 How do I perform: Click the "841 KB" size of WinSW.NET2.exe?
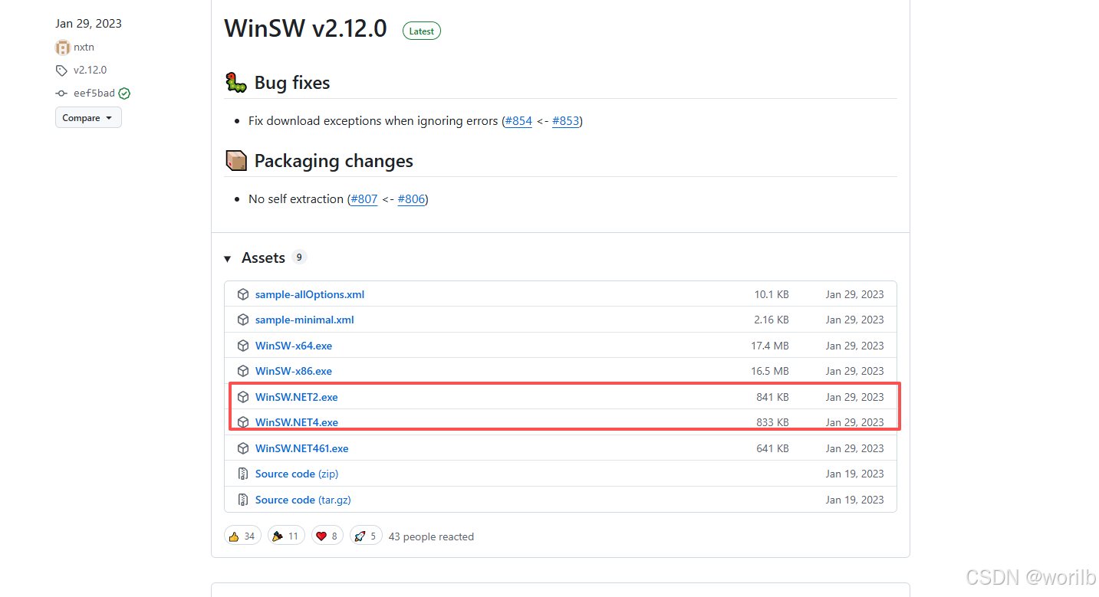click(772, 397)
